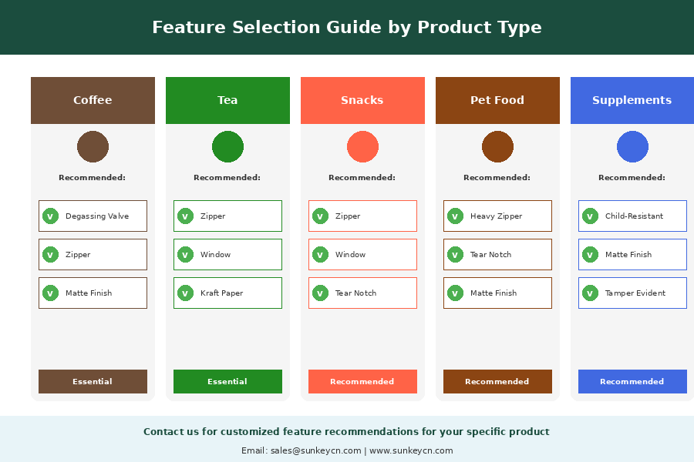Click the Feature Selection Guide title
Image resolution: width=694 pixels, height=462 pixels.
tap(347, 28)
